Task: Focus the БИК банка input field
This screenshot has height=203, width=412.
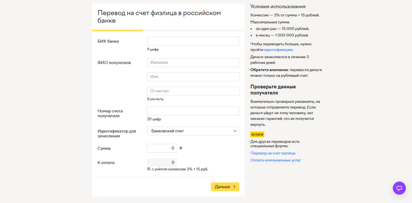Action: [x=193, y=41]
